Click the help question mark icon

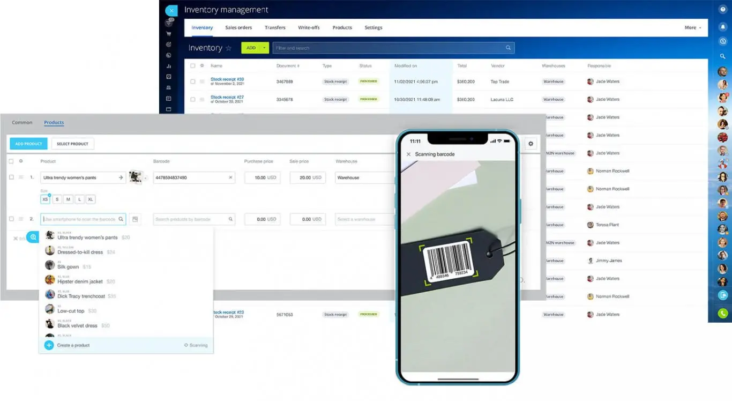pyautogui.click(x=722, y=10)
